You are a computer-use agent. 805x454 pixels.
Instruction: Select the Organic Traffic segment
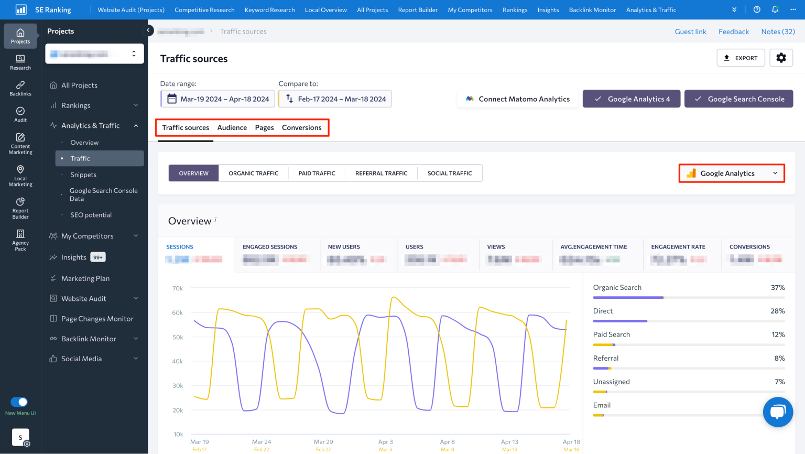coord(253,173)
